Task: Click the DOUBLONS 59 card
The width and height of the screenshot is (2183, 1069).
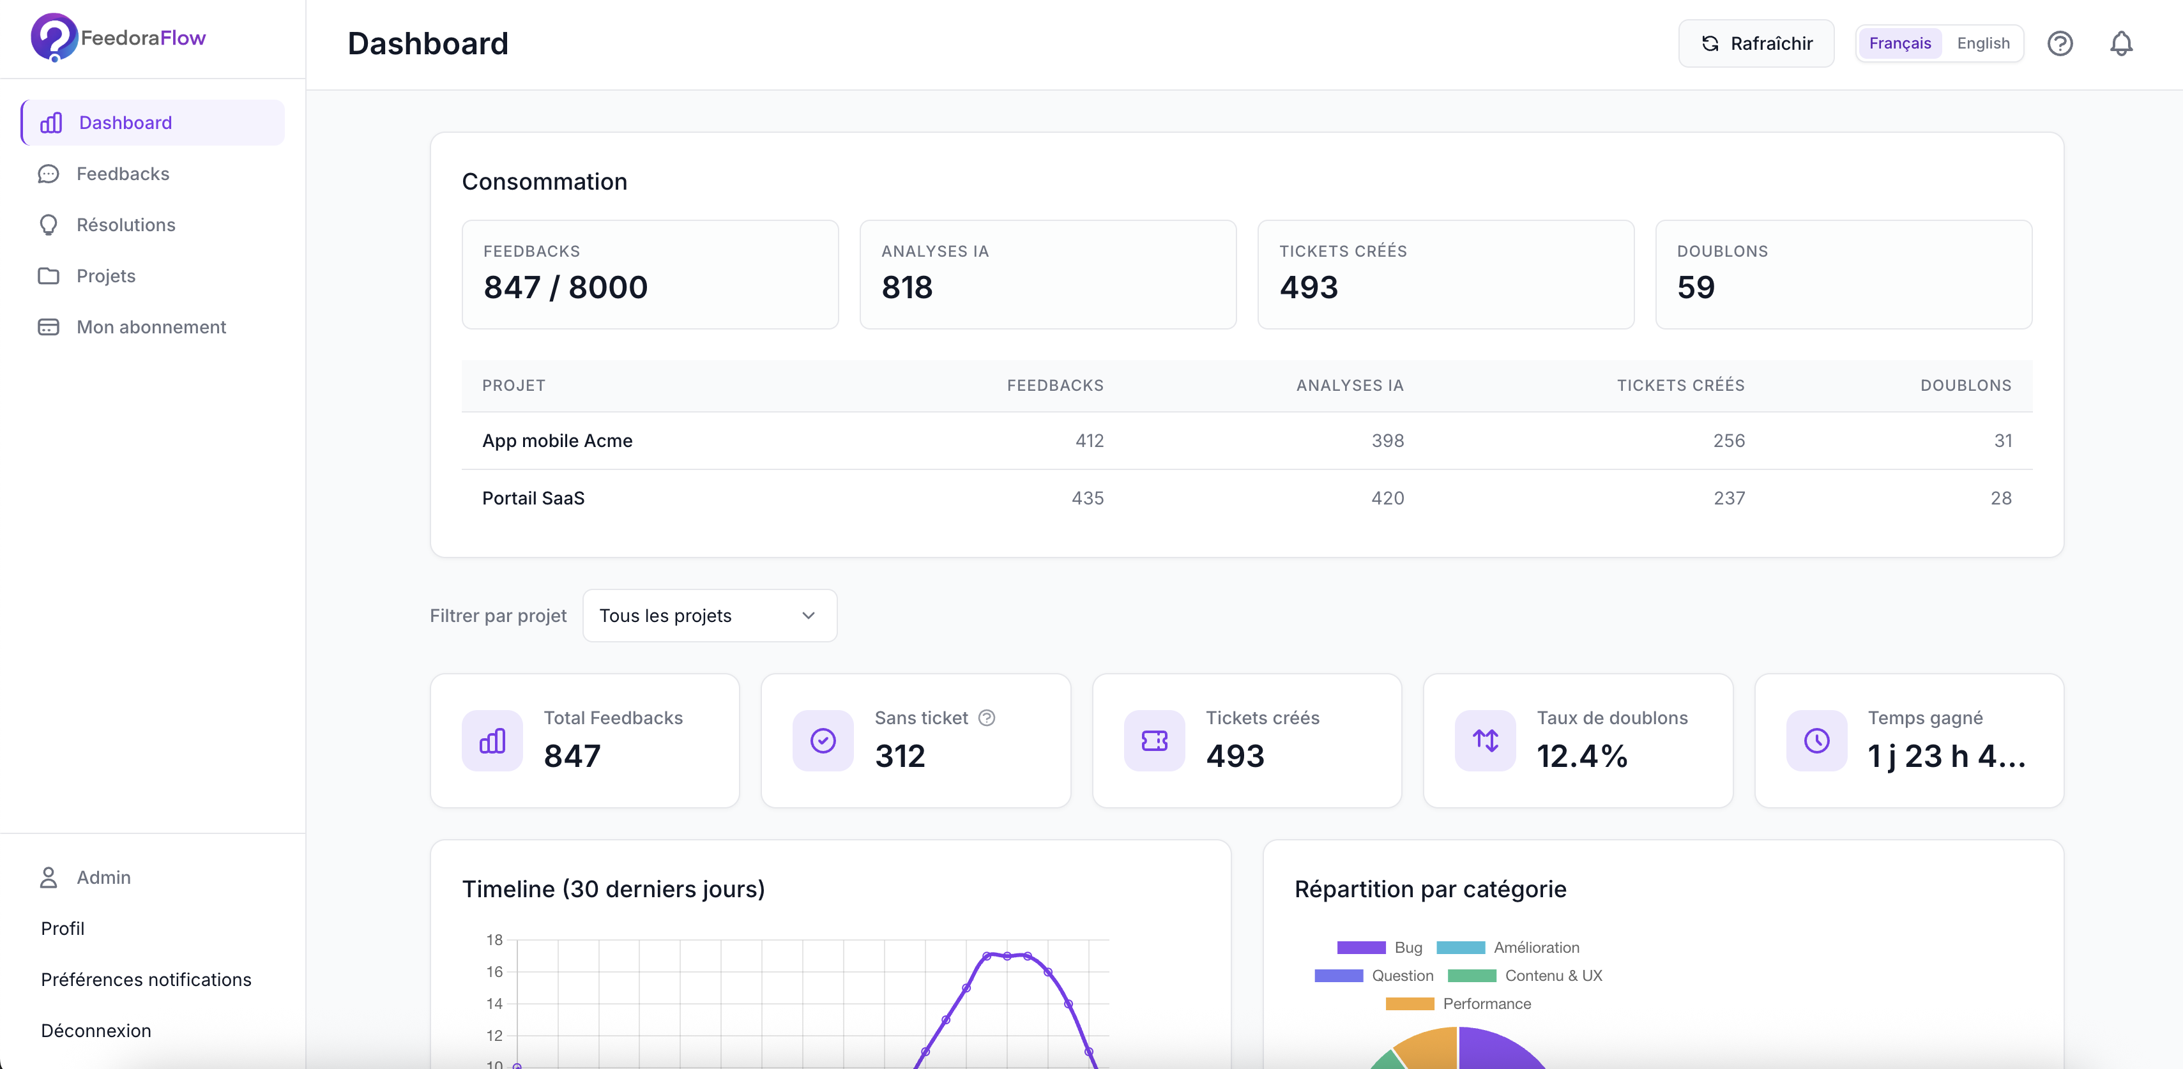Action: pos(1843,275)
